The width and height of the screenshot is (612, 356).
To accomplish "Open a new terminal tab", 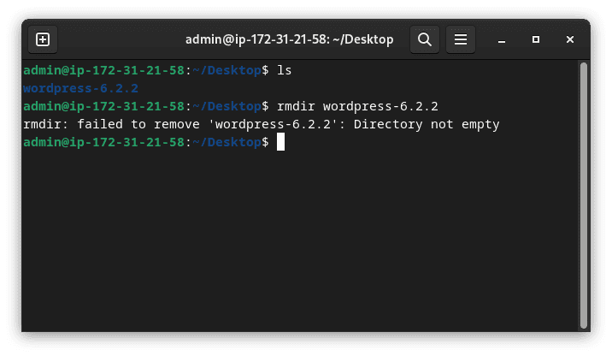I will pyautogui.click(x=43, y=39).
